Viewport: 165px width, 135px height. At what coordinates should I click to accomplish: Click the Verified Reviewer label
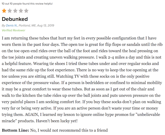coord(13,30)
